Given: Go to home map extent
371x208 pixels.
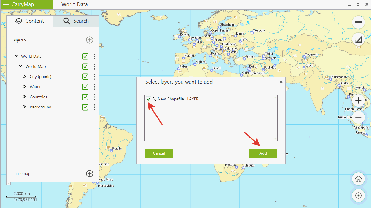Looking at the screenshot, I should click(359, 179).
